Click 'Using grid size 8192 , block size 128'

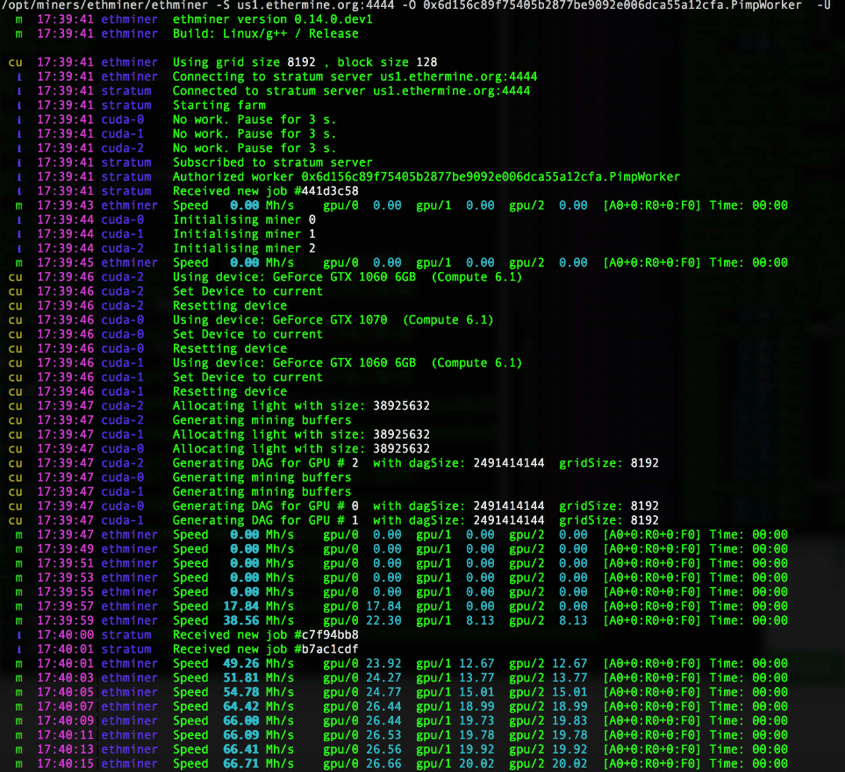click(x=305, y=62)
